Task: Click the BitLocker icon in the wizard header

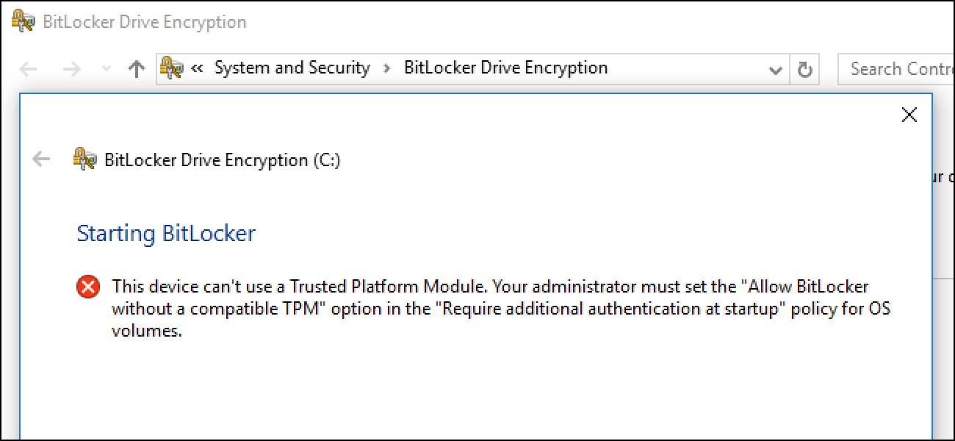Action: (x=85, y=159)
